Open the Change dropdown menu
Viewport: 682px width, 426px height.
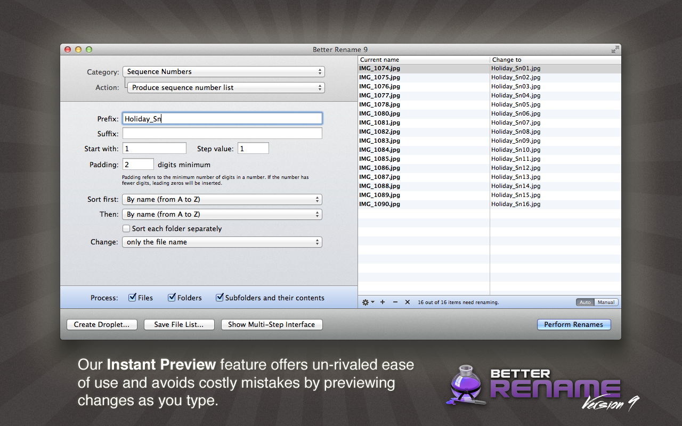tap(222, 242)
